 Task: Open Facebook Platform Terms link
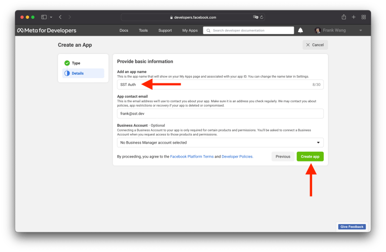click(x=192, y=157)
